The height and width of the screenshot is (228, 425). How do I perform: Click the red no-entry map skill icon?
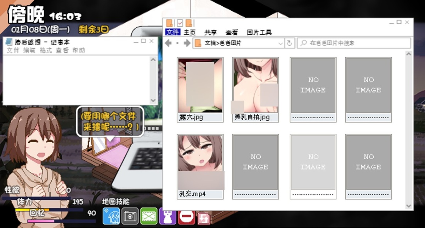(187, 216)
